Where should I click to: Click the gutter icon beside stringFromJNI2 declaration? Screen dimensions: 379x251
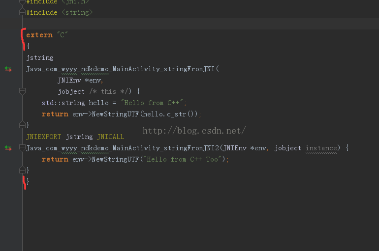[8, 148]
